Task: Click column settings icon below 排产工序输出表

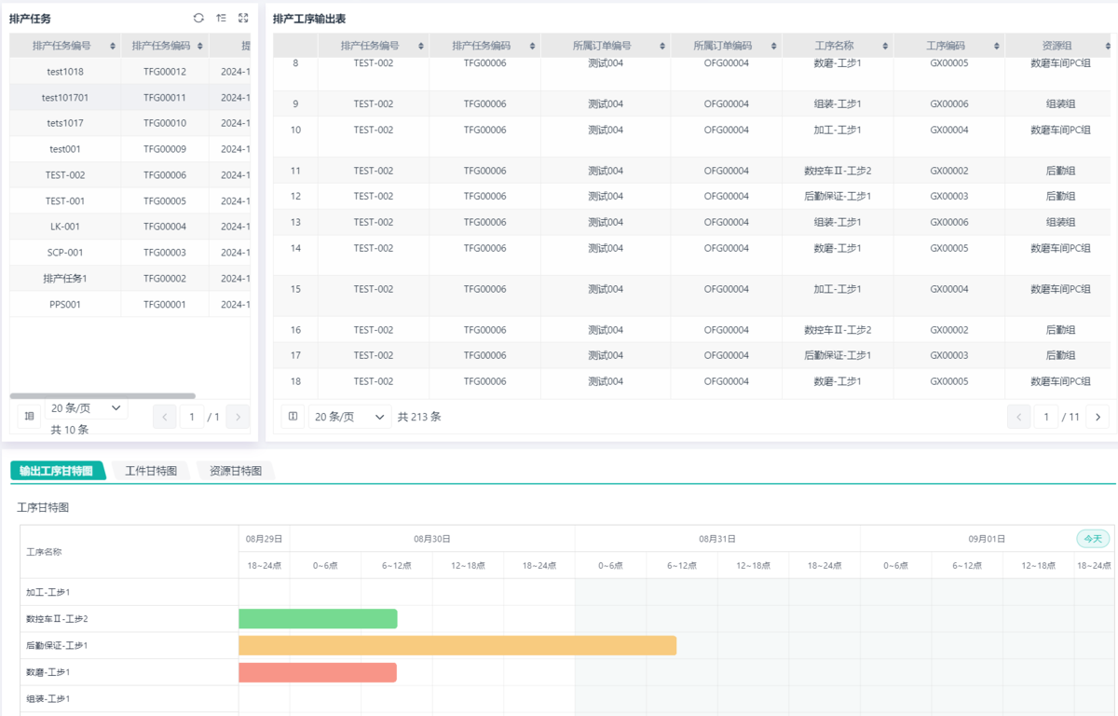Action: (x=293, y=417)
